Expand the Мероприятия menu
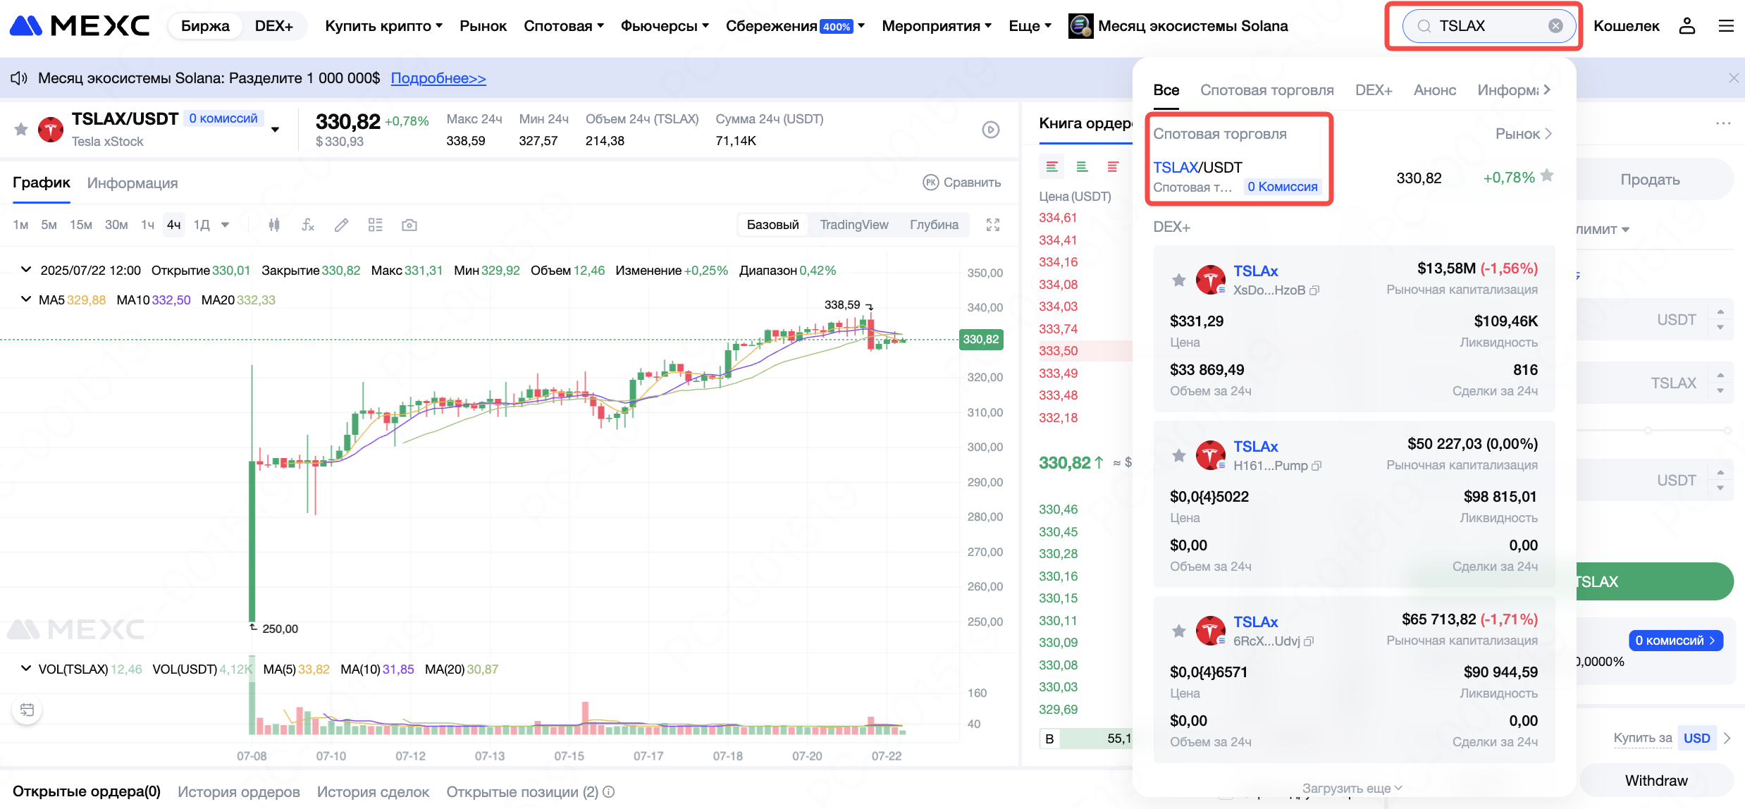This screenshot has height=809, width=1745. pyautogui.click(x=937, y=26)
